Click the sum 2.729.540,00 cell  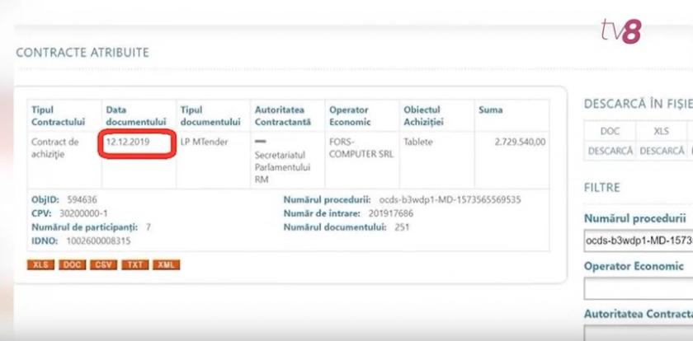tap(520, 142)
